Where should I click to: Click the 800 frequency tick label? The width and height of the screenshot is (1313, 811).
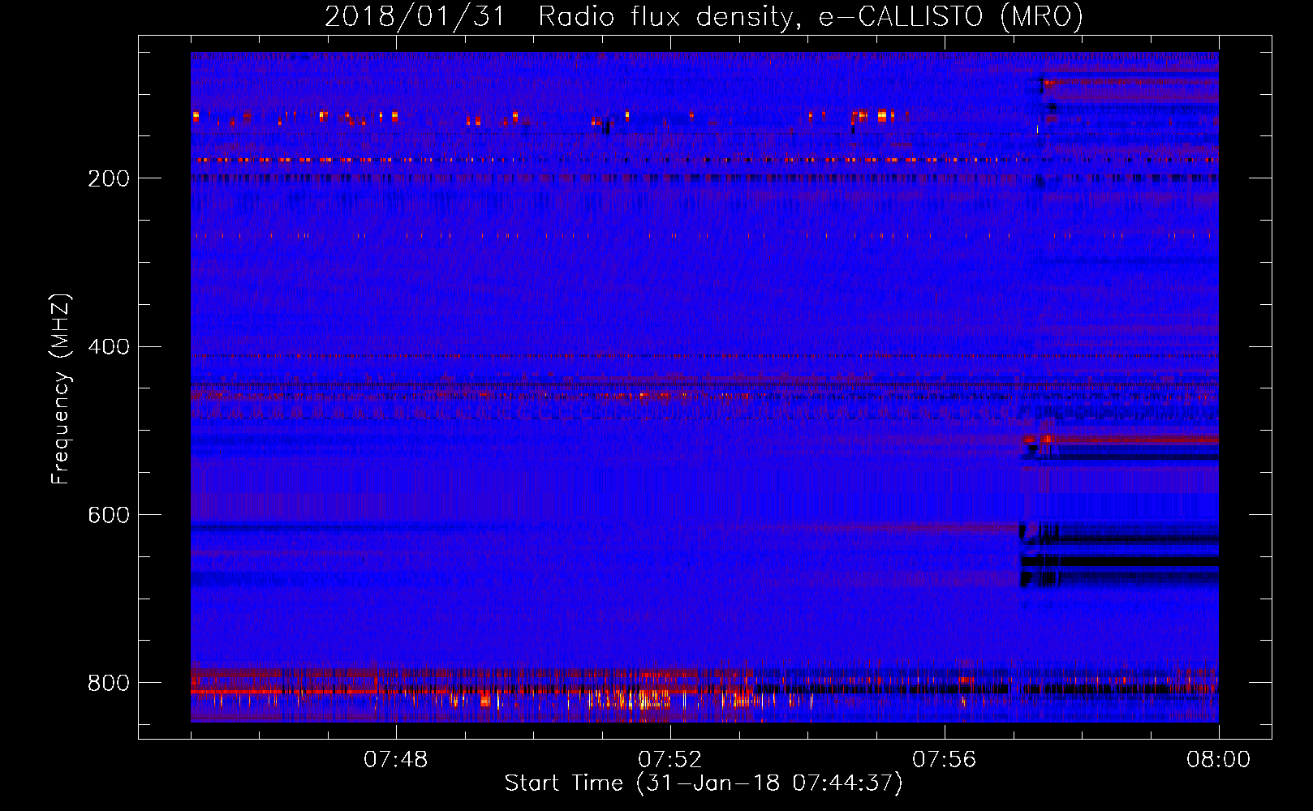109,683
